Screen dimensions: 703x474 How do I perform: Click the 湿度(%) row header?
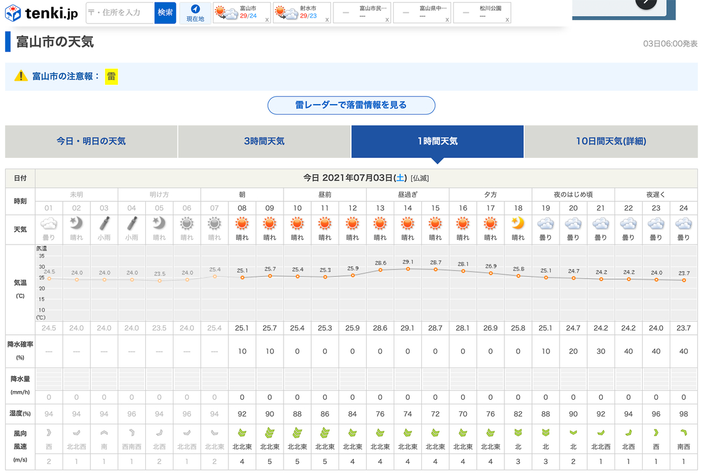(x=20, y=414)
